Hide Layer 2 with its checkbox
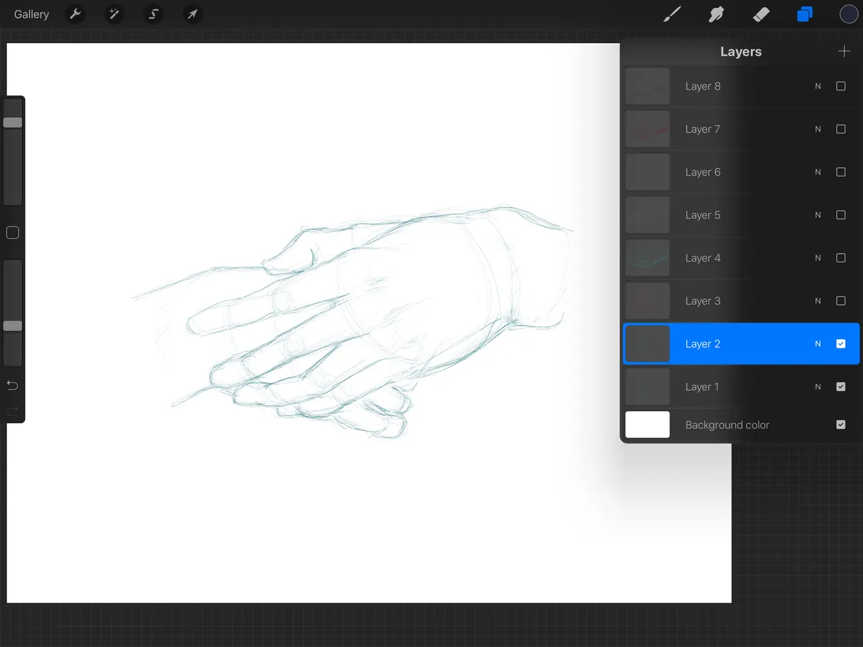Viewport: 863px width, 647px height. (x=841, y=344)
